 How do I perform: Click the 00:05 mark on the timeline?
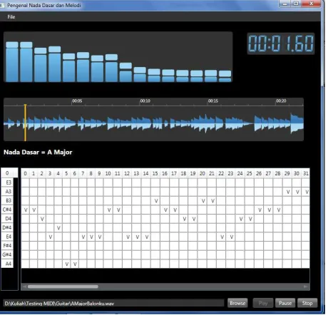(77, 101)
